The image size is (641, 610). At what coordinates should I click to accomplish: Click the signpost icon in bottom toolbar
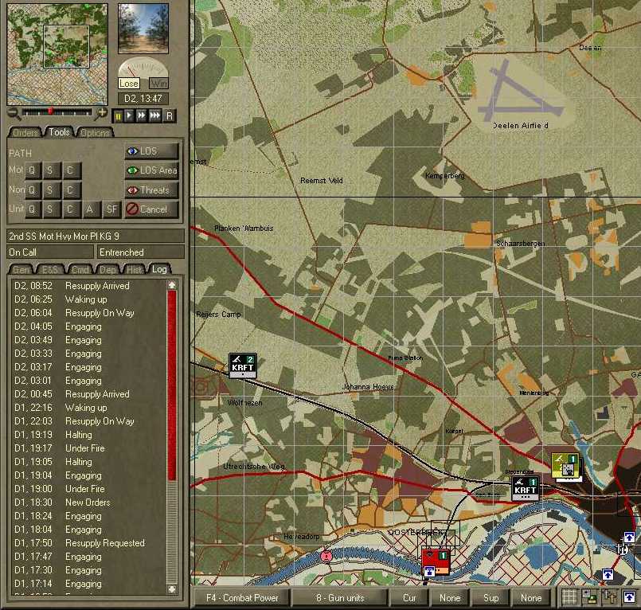pyautogui.click(x=609, y=598)
